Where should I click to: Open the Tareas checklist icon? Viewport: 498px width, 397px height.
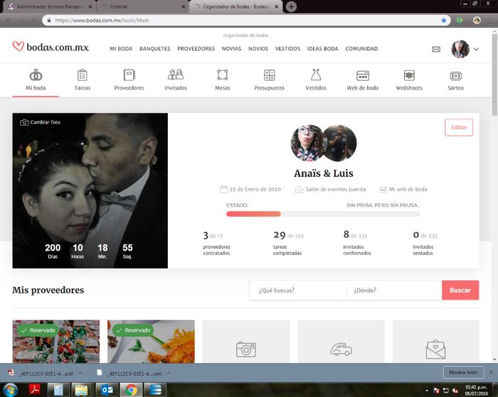[83, 75]
